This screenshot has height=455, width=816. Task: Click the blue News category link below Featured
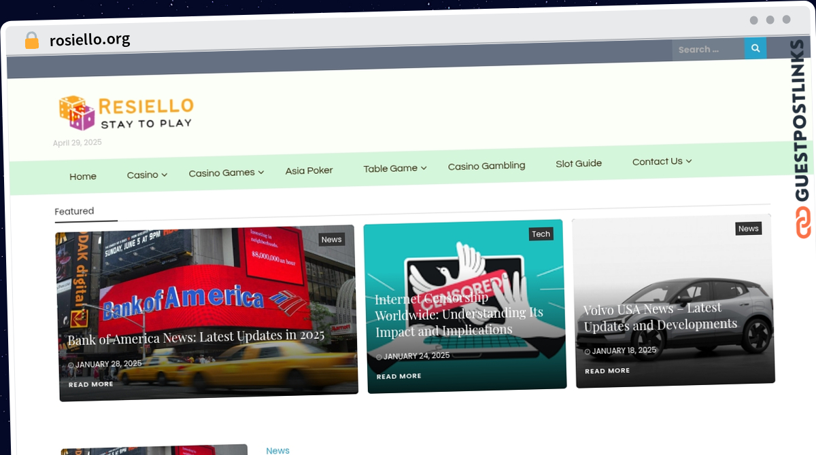(x=277, y=450)
